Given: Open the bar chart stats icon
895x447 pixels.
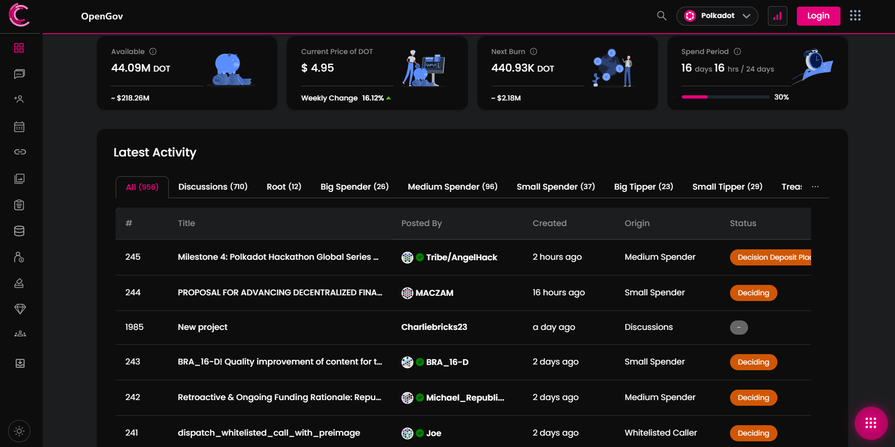Looking at the screenshot, I should [777, 16].
